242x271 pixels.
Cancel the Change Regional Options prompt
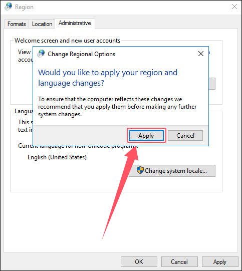pyautogui.click(x=185, y=135)
